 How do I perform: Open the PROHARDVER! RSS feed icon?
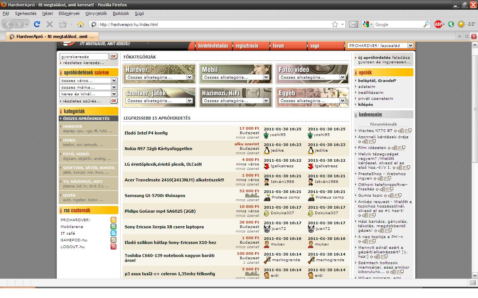[114, 220]
